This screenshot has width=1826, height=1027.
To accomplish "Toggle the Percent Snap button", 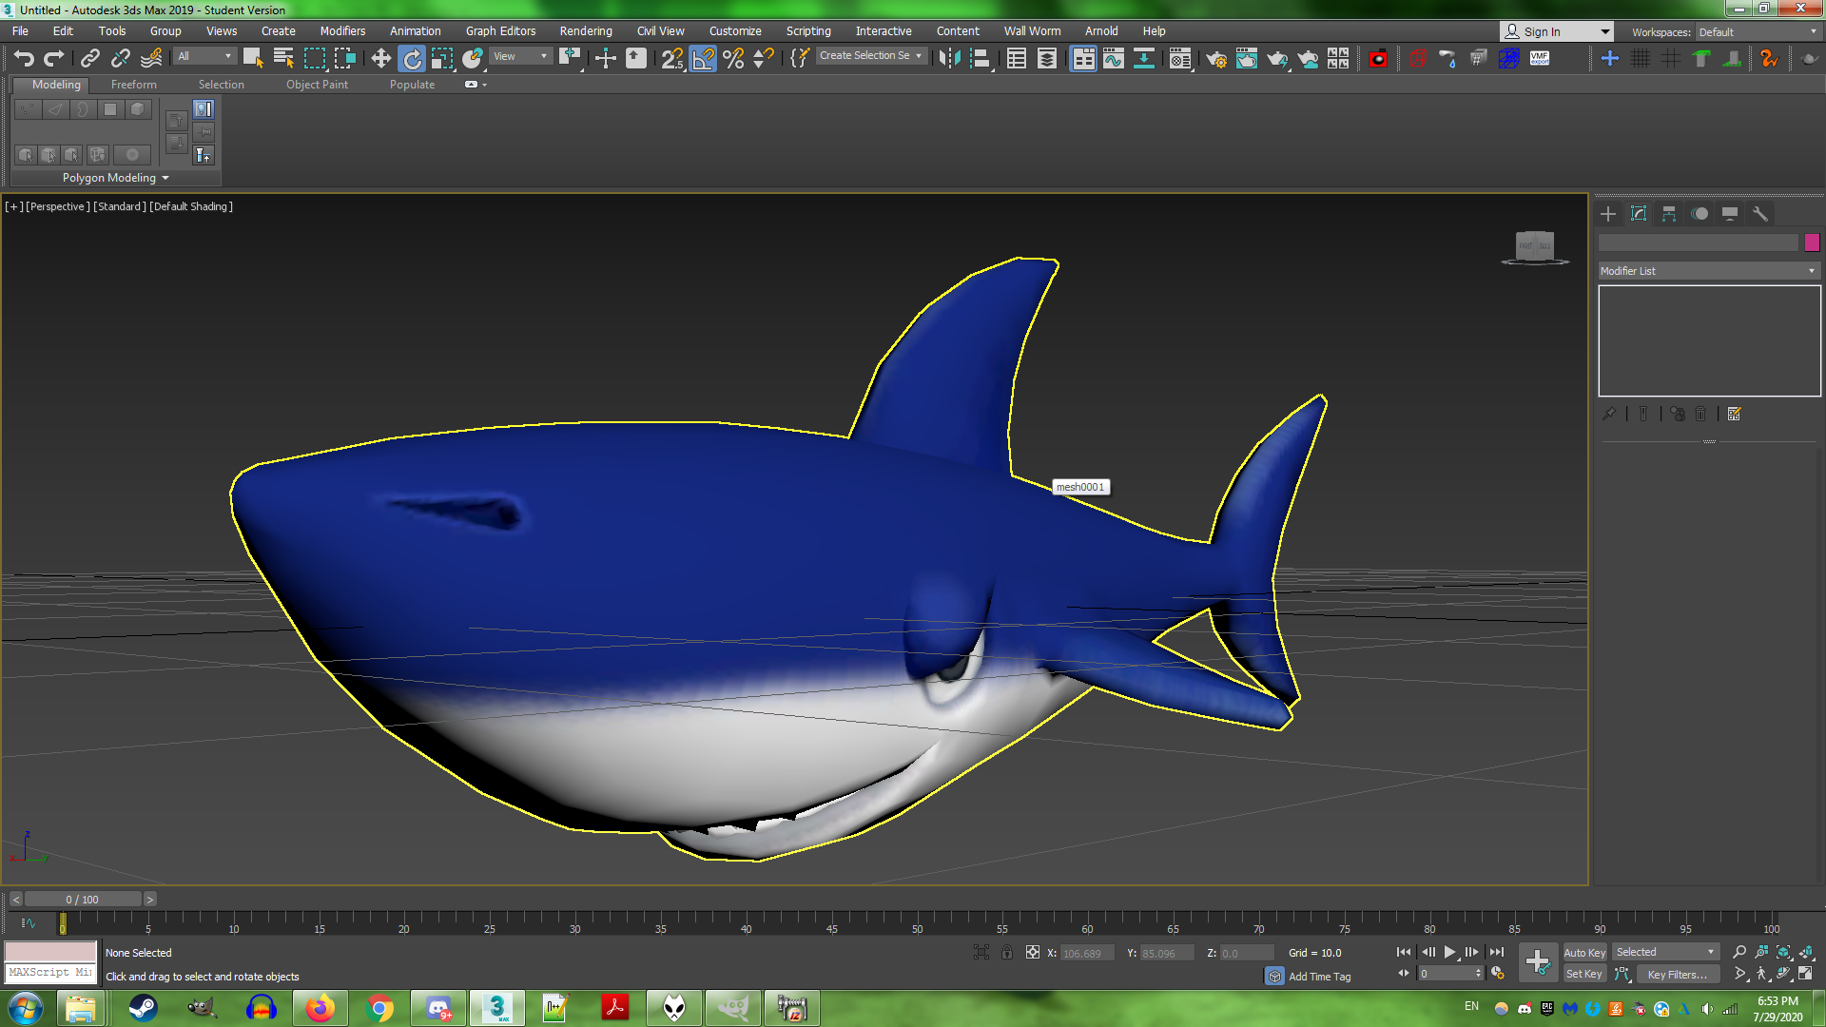I will coord(733,59).
